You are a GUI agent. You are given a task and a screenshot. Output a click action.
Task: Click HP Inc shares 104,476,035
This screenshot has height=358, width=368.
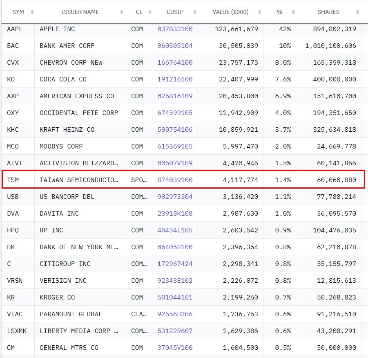(335, 230)
